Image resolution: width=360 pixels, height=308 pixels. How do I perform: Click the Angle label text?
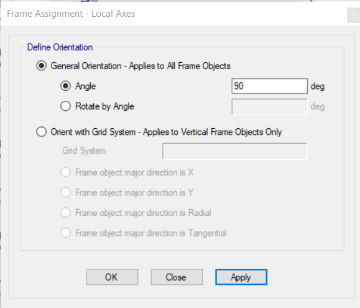[85, 86]
